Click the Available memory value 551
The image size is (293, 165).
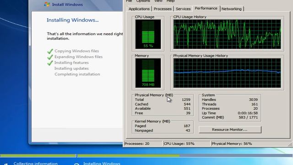click(187, 109)
